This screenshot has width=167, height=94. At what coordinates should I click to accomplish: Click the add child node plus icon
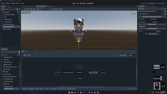tap(2, 9)
